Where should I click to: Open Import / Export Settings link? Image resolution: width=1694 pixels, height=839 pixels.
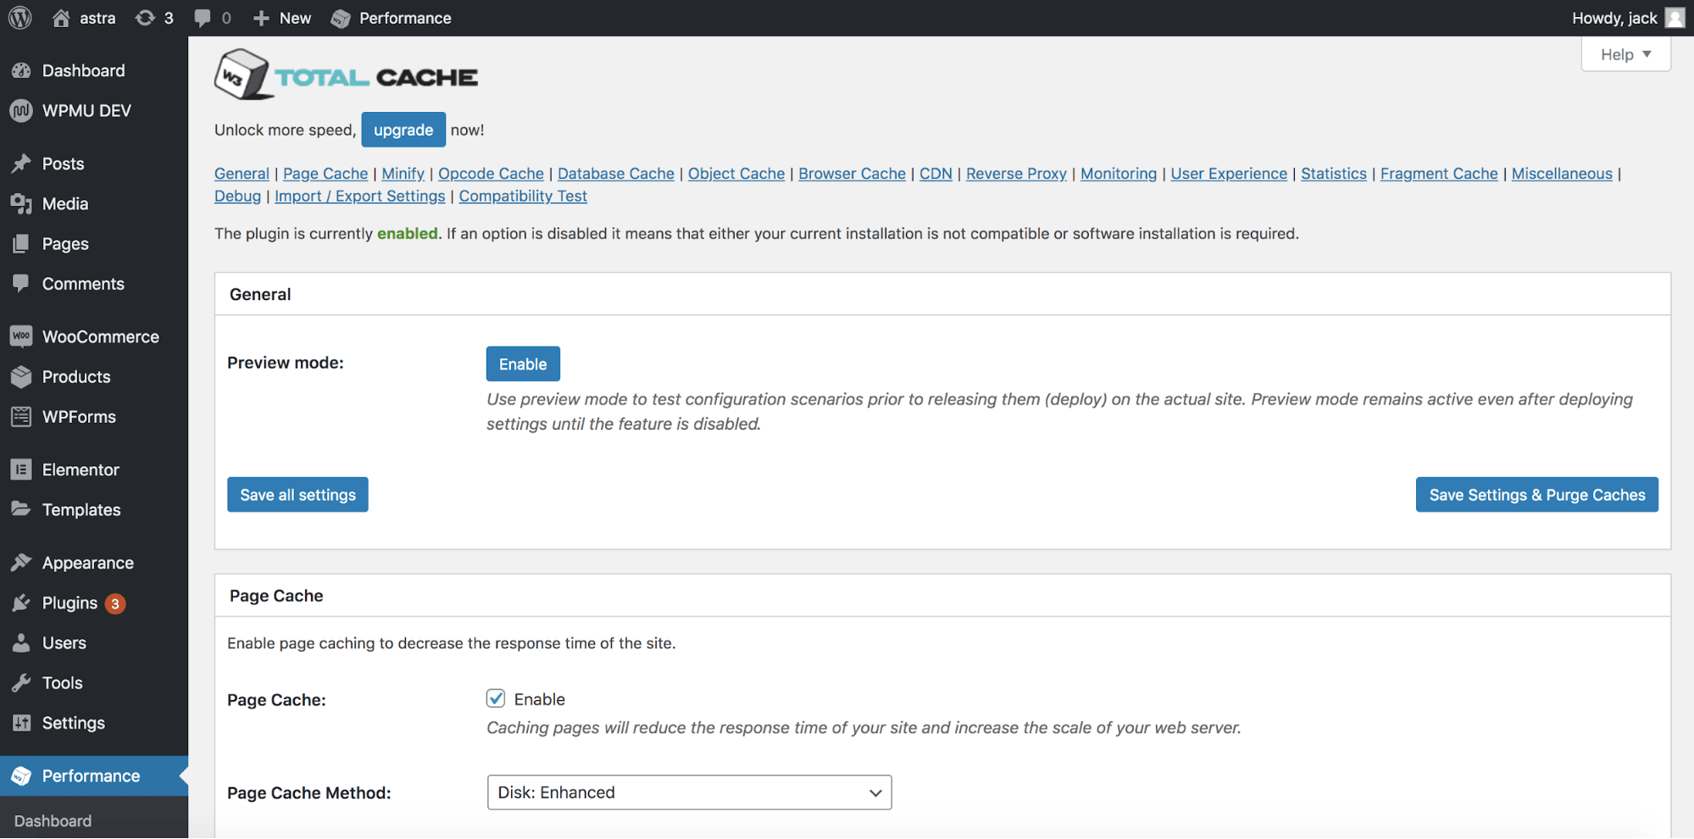[x=359, y=196]
